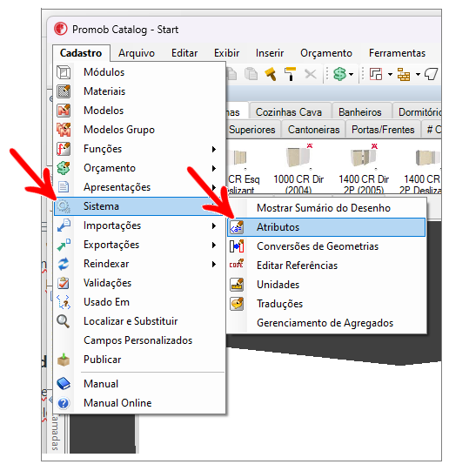Click the paint roller toolbar icon
The width and height of the screenshot is (449, 471).
290,74
